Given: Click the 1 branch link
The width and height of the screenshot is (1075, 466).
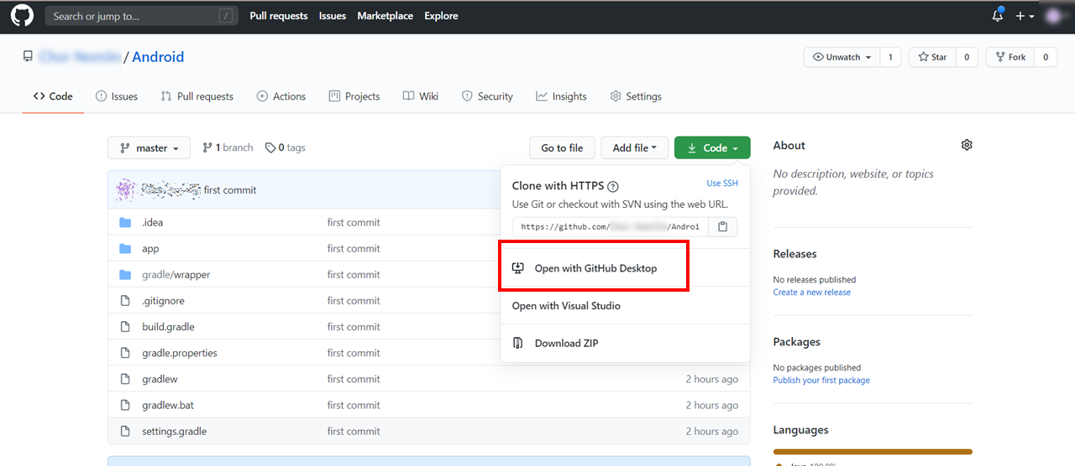Looking at the screenshot, I should pos(228,148).
